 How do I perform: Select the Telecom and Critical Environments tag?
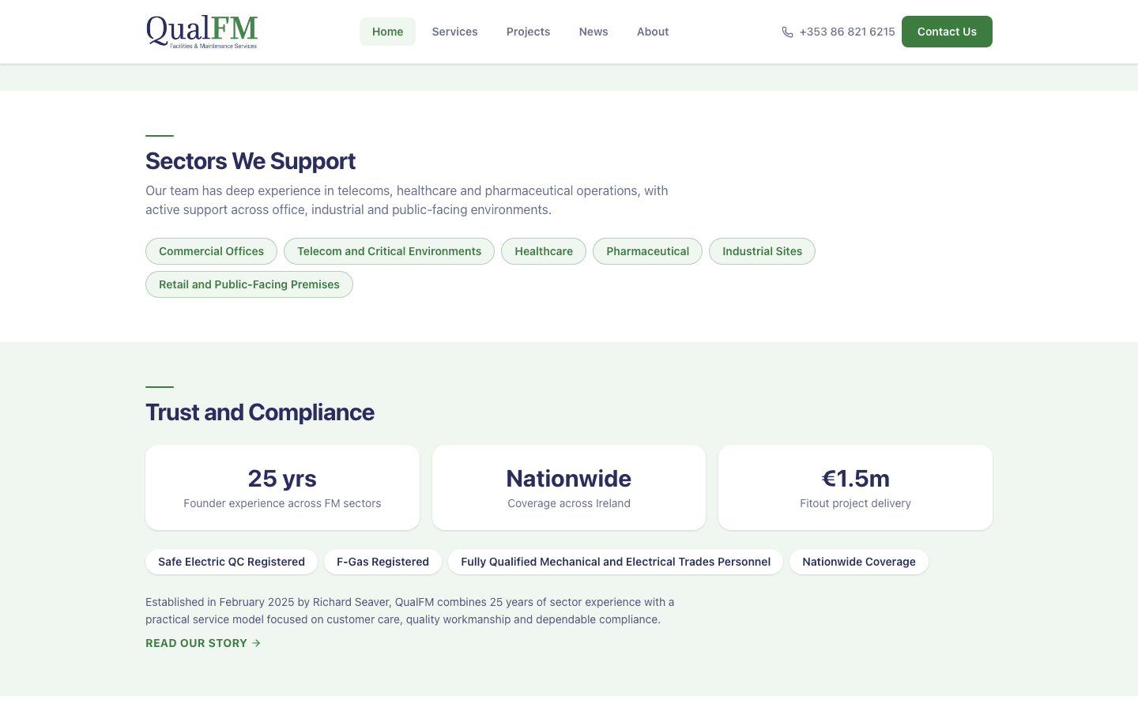(x=389, y=251)
